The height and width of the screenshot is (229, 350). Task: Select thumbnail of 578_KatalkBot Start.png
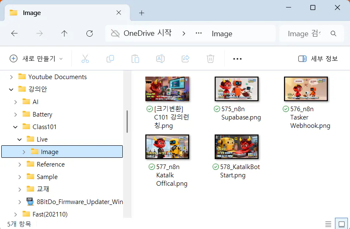point(236,147)
